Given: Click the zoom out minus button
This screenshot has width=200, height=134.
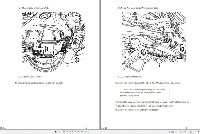Looking at the screenshot, I should [x=191, y=132].
